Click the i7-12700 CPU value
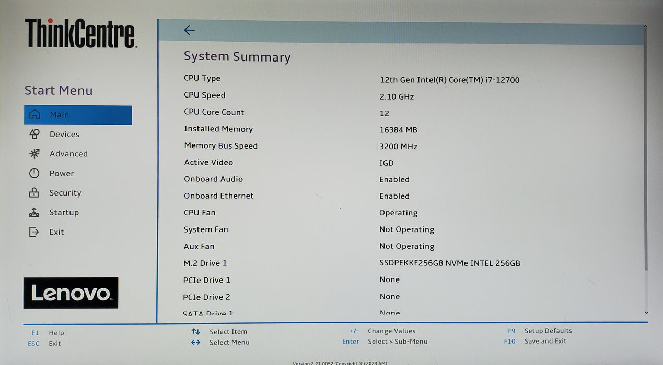This screenshot has width=663, height=365. pos(450,80)
